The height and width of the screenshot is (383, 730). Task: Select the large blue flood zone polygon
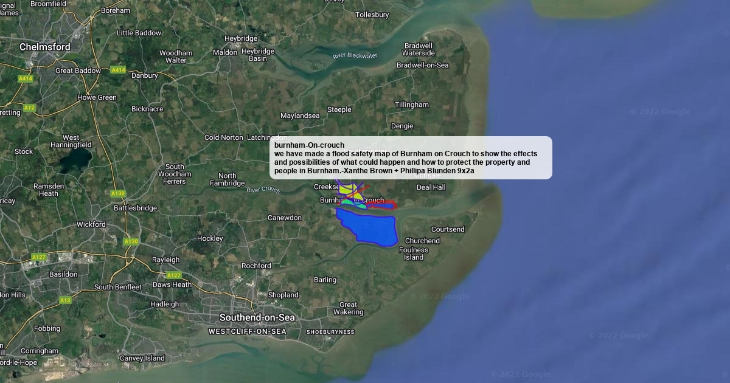point(369,228)
